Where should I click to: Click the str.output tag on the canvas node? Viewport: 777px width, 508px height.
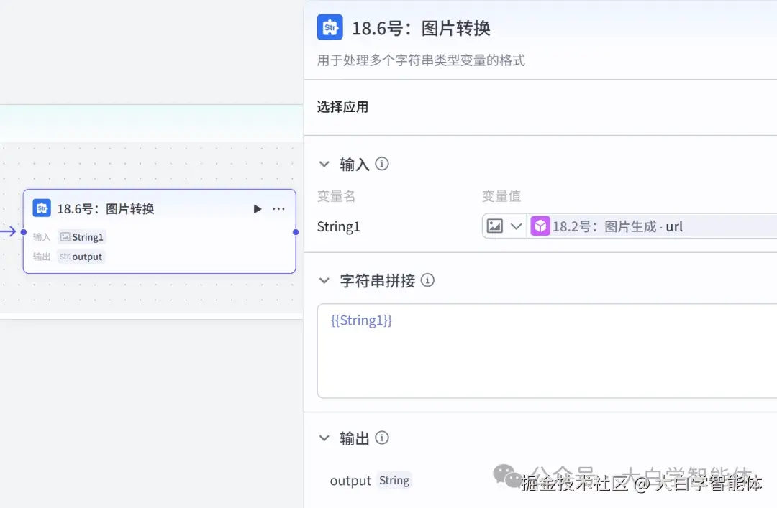click(81, 256)
